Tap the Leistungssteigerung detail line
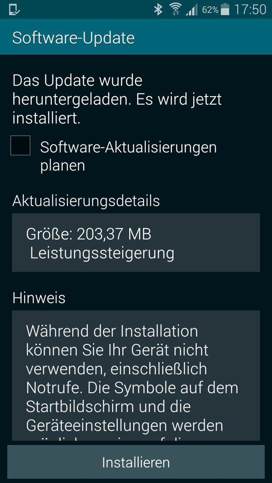 coord(102,254)
